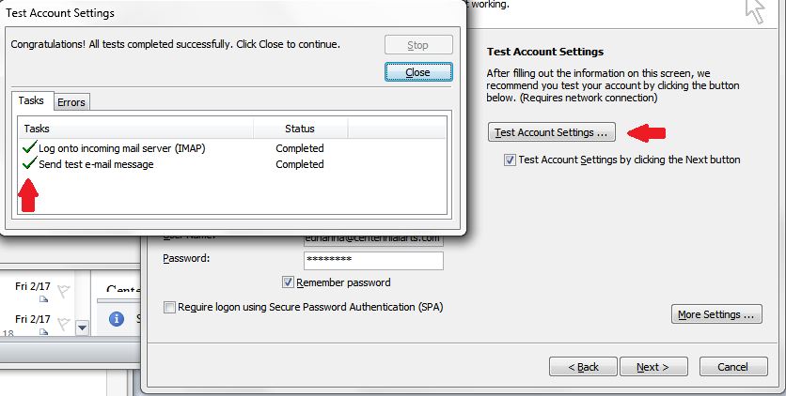Click the second Fri 2/17 flag icon
Screen dimensions: 786x396
point(63,325)
